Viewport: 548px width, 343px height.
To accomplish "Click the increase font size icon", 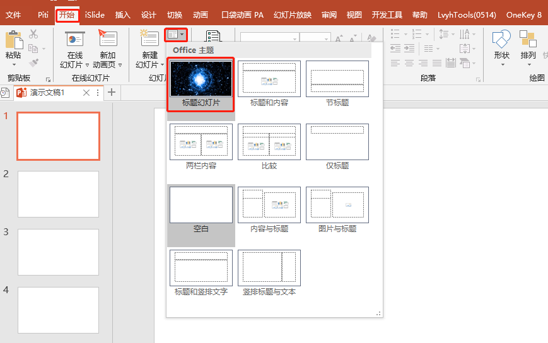I will click(x=339, y=38).
